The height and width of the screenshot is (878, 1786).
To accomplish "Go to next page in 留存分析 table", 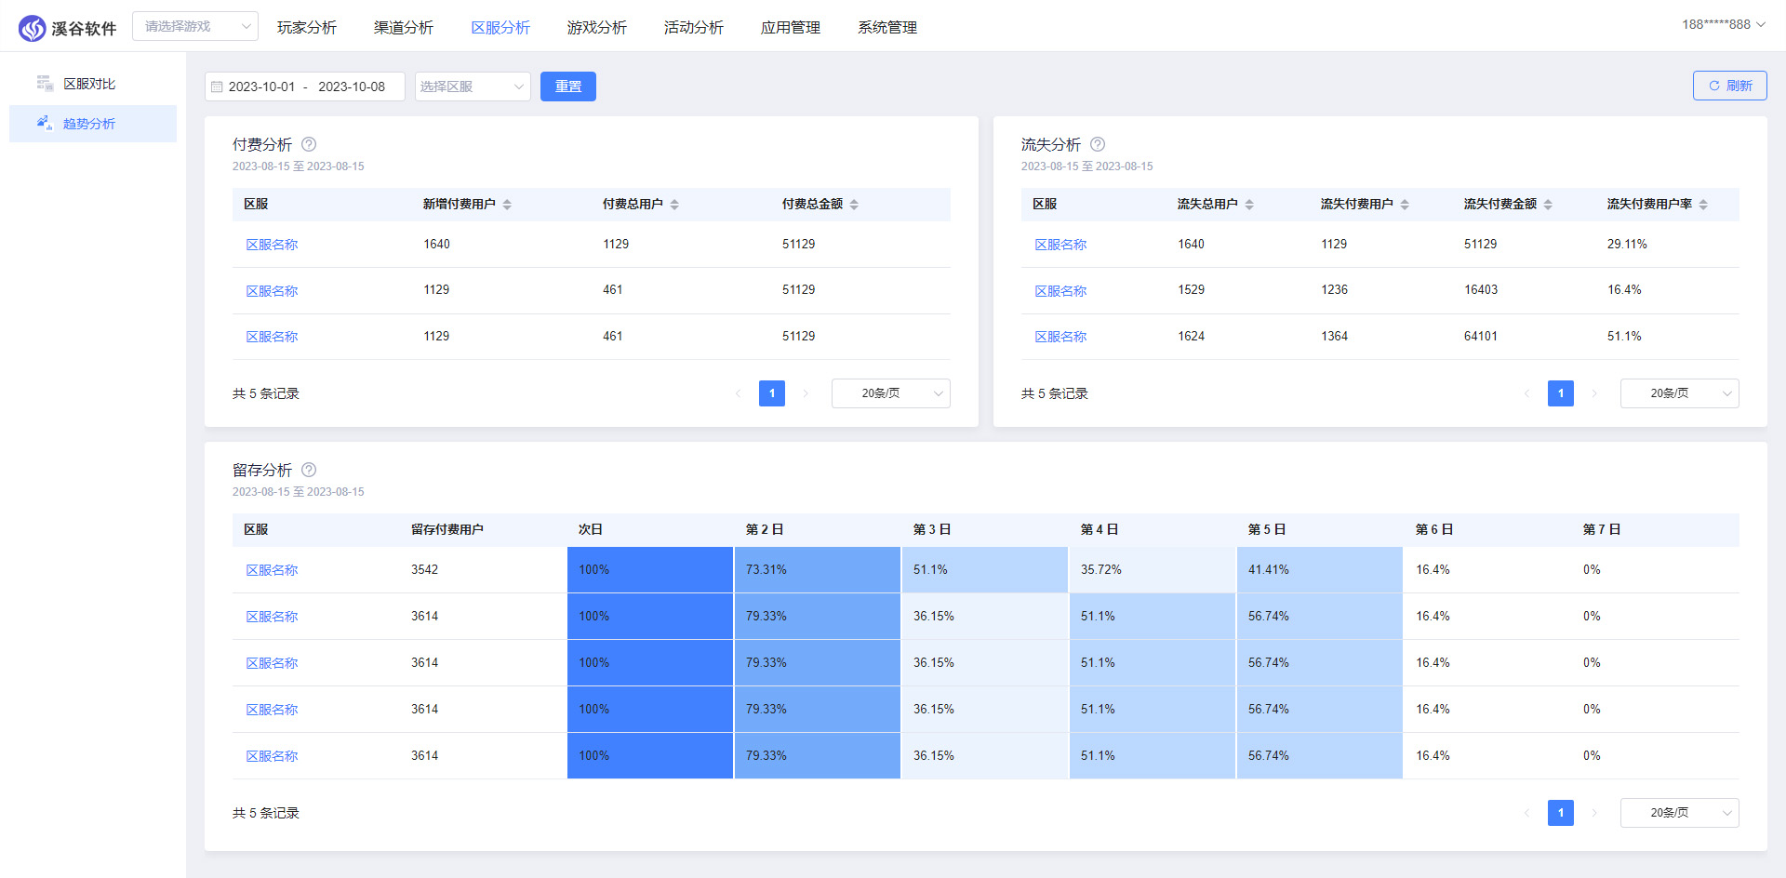I will [1594, 813].
